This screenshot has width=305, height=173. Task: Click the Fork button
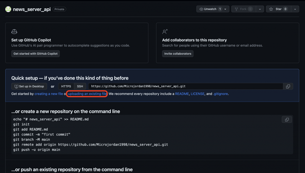coord(244,9)
